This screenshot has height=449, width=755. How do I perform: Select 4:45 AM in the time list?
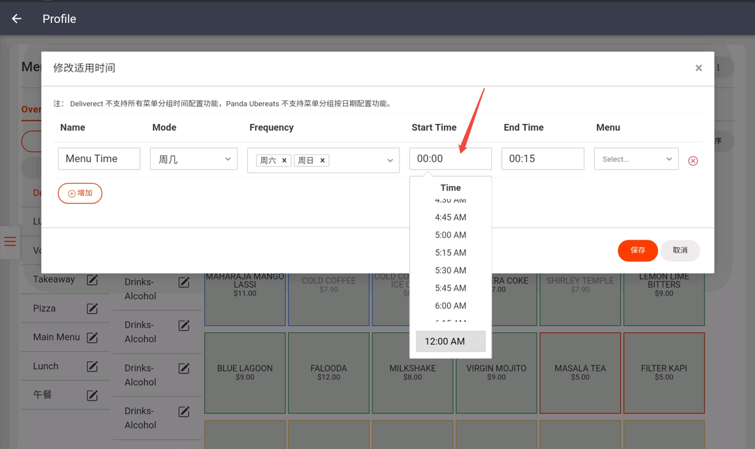point(450,217)
